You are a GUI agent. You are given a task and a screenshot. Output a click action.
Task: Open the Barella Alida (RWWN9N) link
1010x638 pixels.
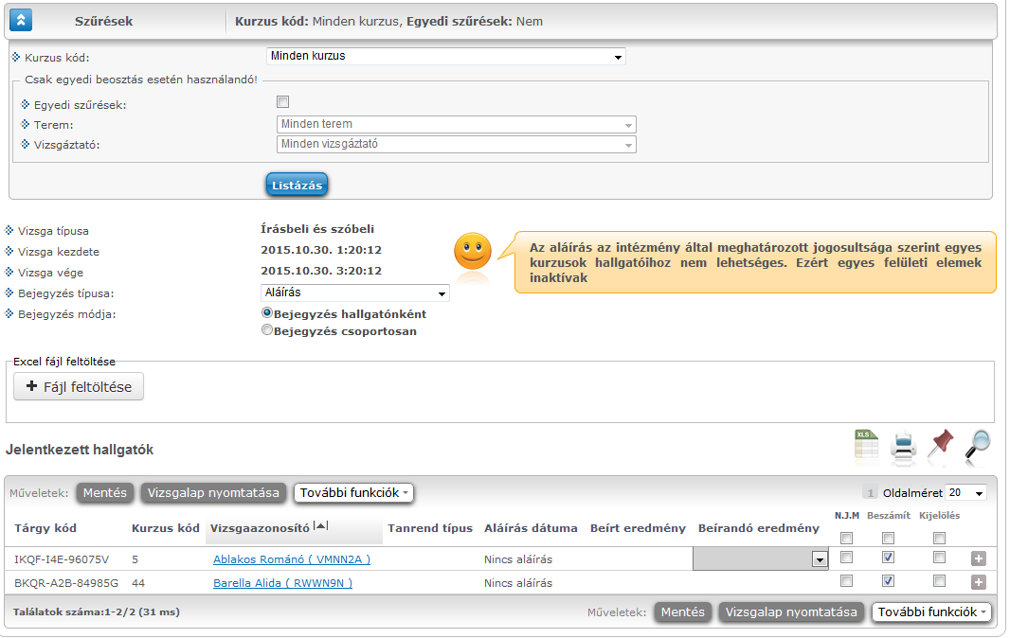282,583
